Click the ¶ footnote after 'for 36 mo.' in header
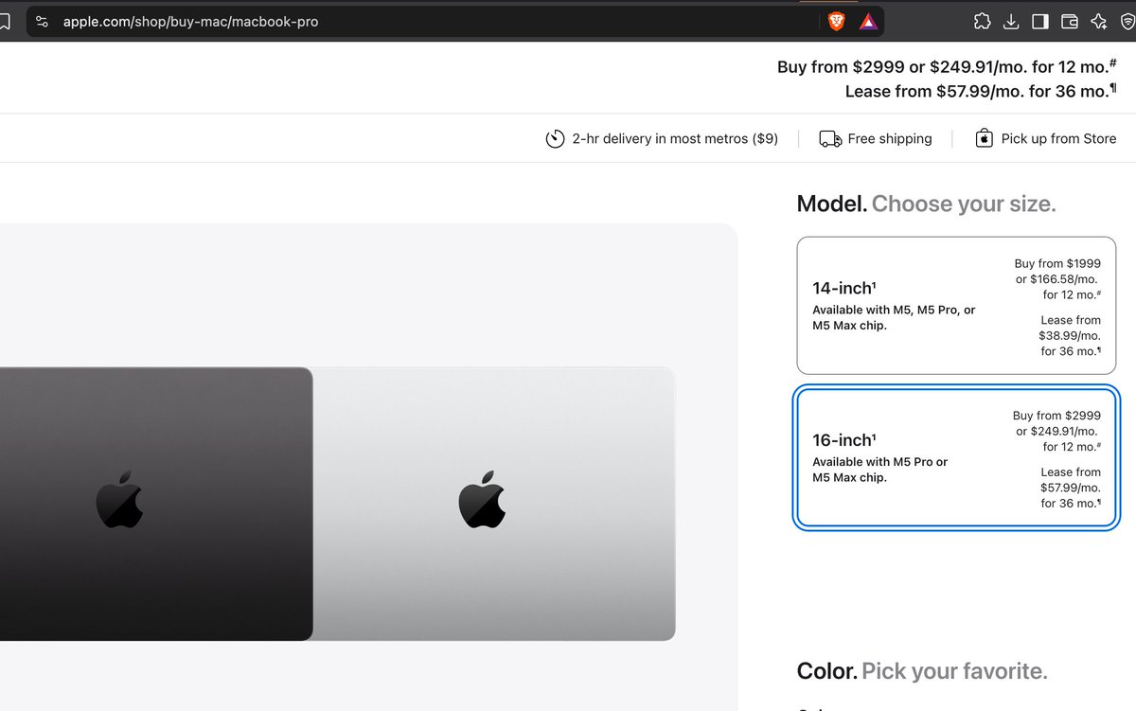The image size is (1136, 711). click(x=1113, y=87)
